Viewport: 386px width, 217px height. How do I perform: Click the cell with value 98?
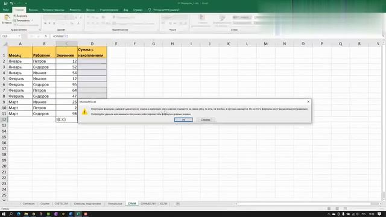[x=67, y=113]
